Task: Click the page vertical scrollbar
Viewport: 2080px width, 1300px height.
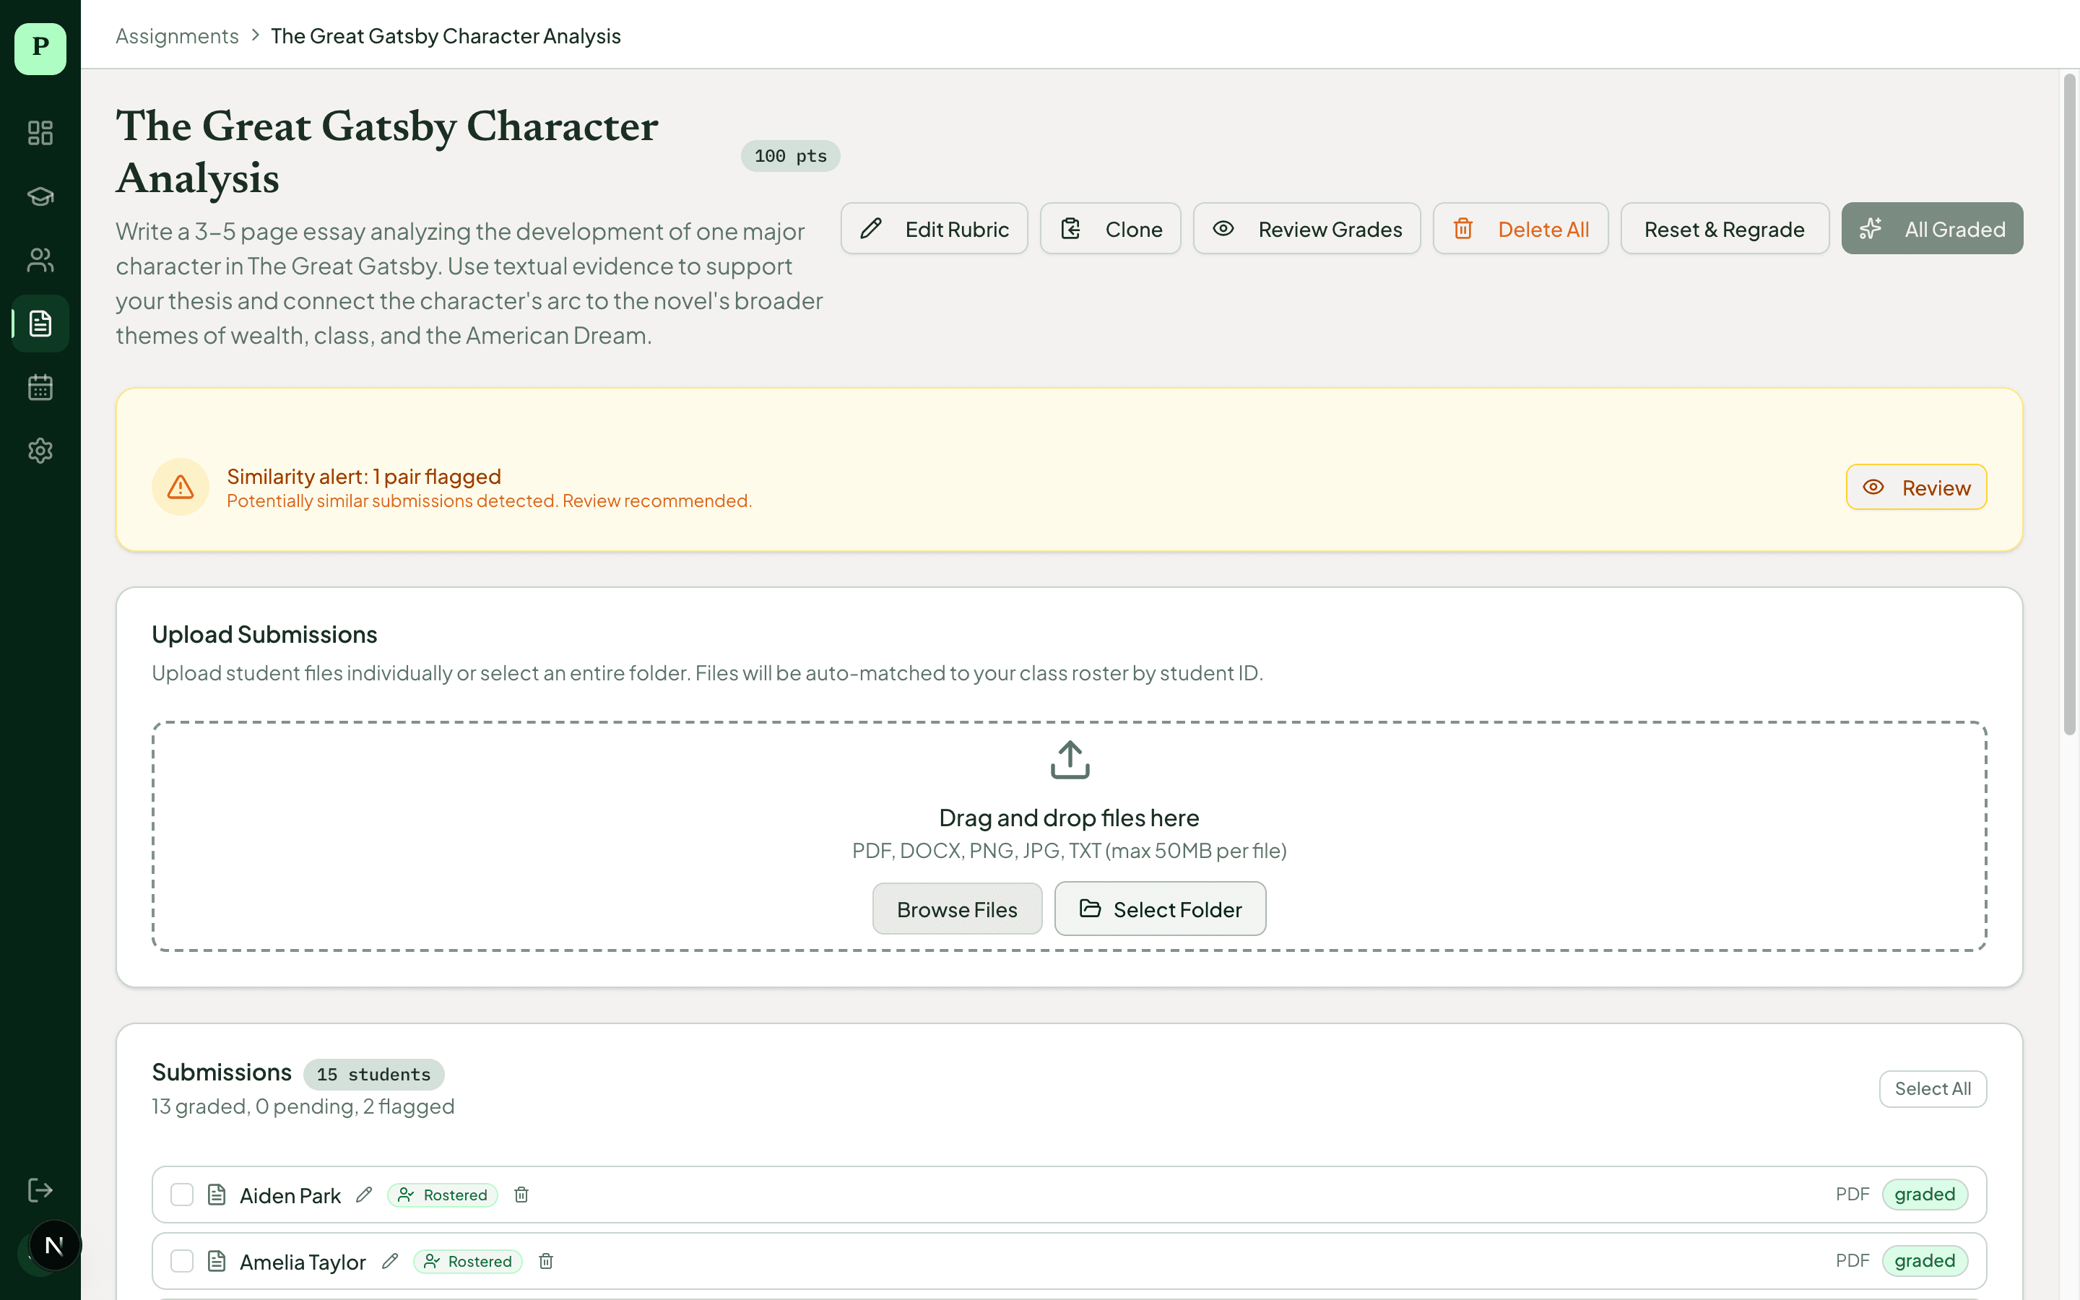Action: 2070,404
